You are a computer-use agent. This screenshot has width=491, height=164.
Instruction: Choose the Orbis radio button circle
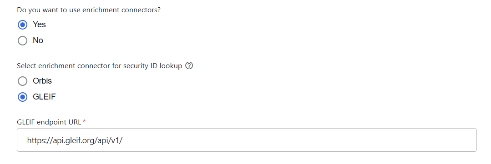click(x=23, y=81)
